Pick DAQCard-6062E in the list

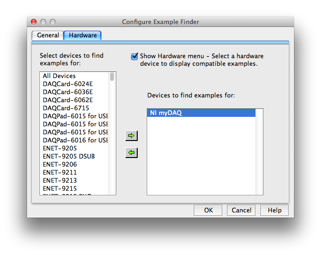coord(68,100)
